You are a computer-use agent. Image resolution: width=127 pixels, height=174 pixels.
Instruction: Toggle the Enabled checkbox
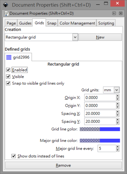(x=8, y=70)
